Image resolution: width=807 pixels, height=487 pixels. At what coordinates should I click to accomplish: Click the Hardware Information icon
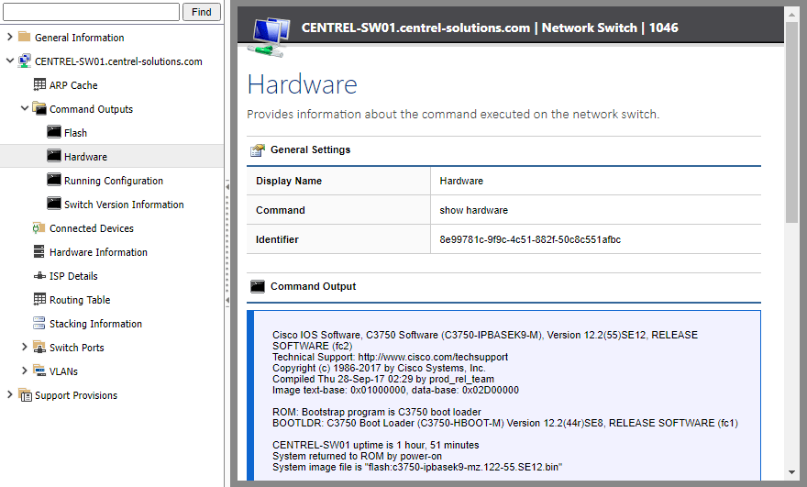[x=39, y=252]
